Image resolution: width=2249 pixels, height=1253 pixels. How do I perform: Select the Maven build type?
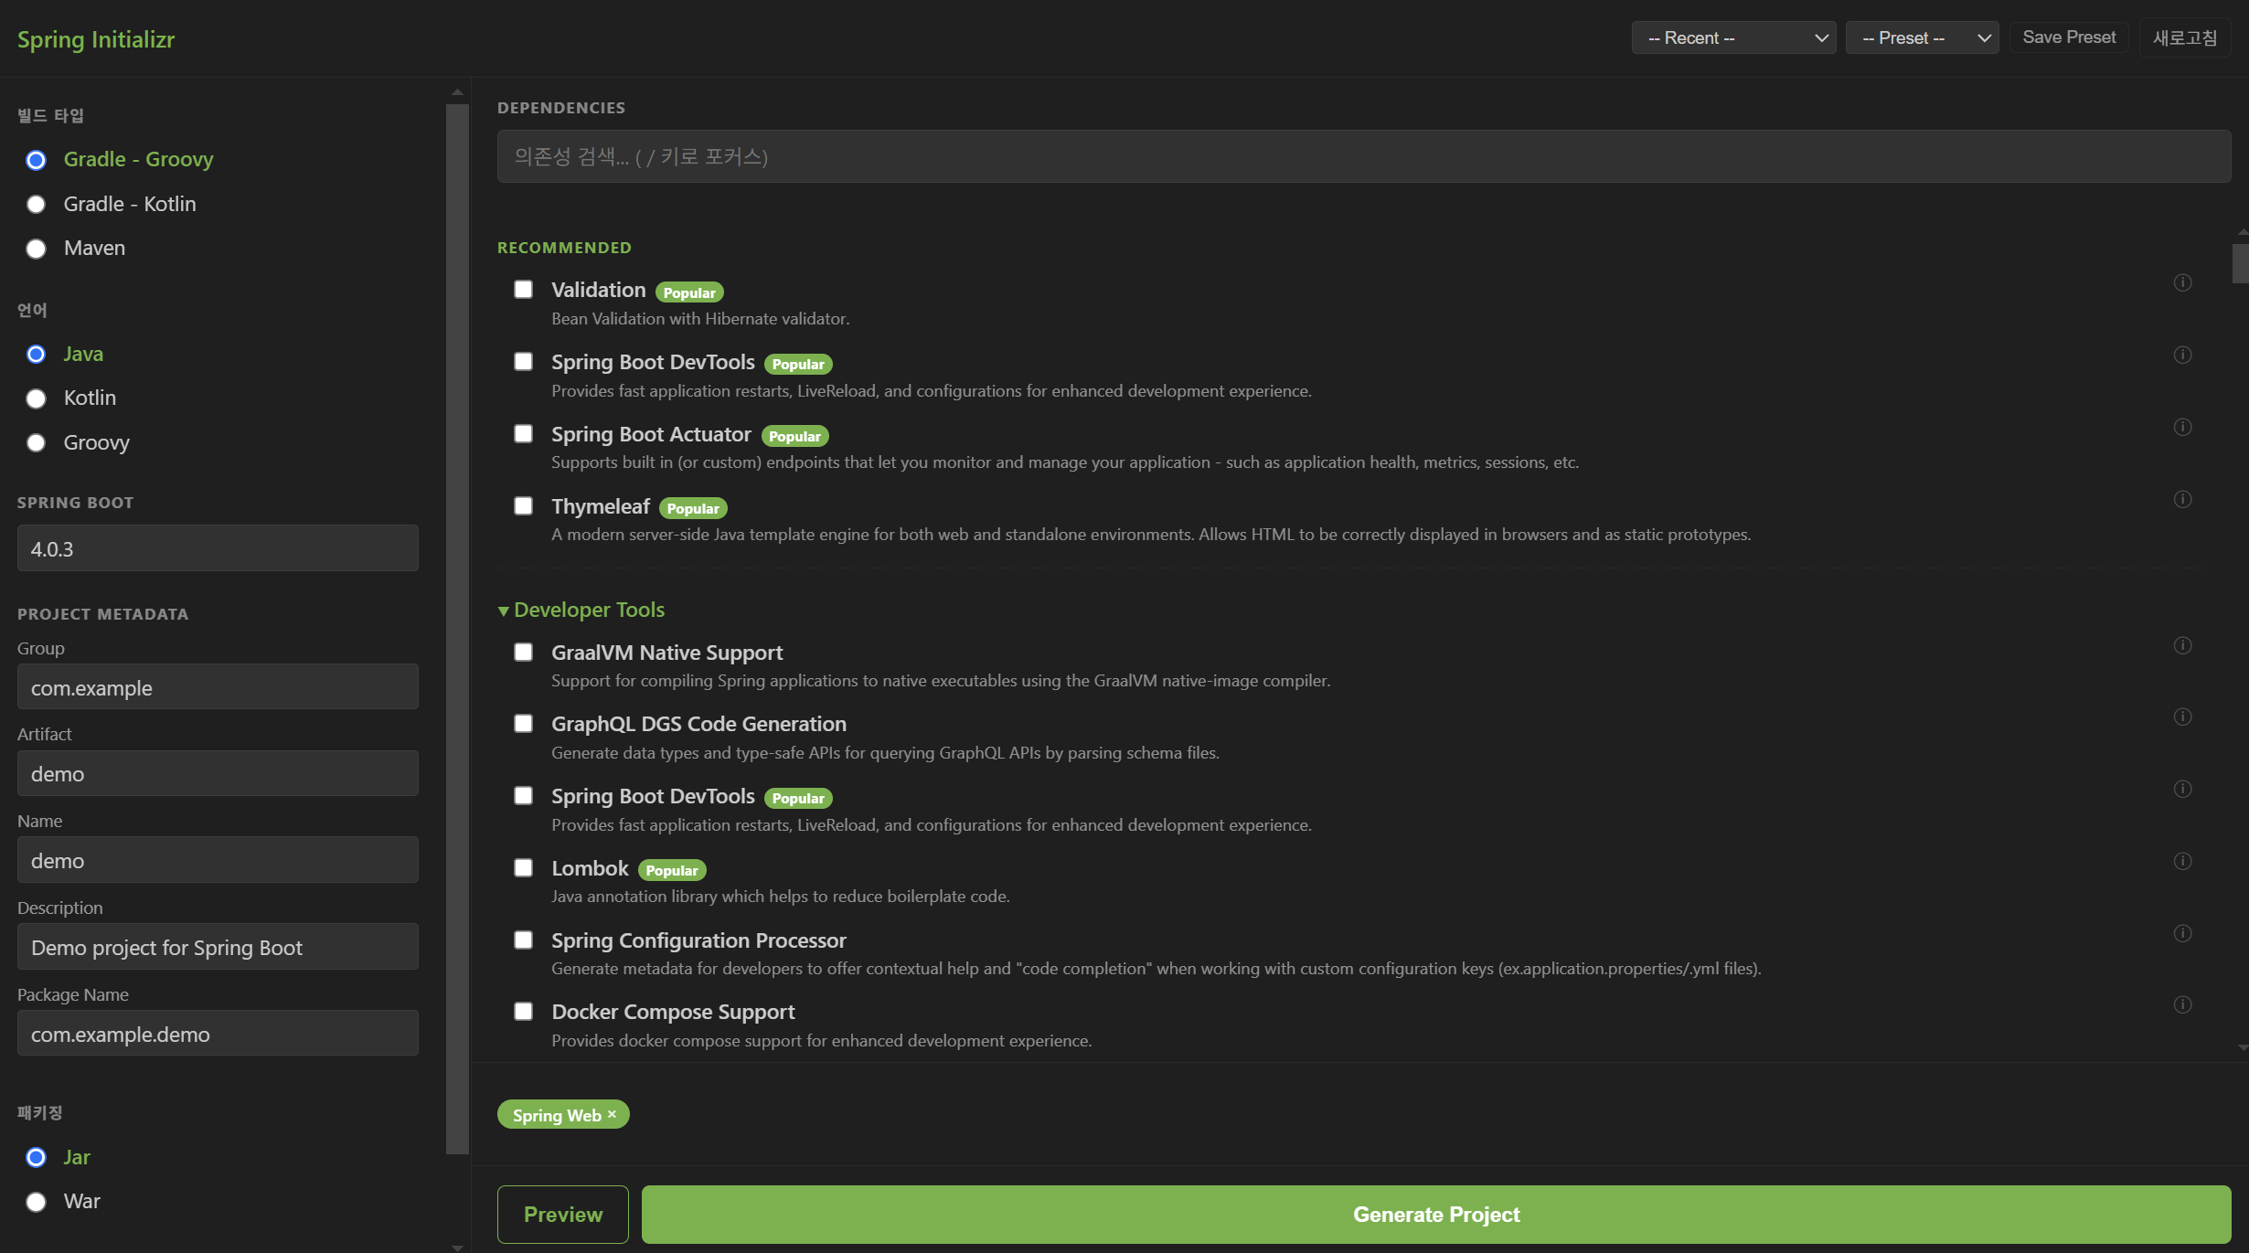pyautogui.click(x=37, y=249)
